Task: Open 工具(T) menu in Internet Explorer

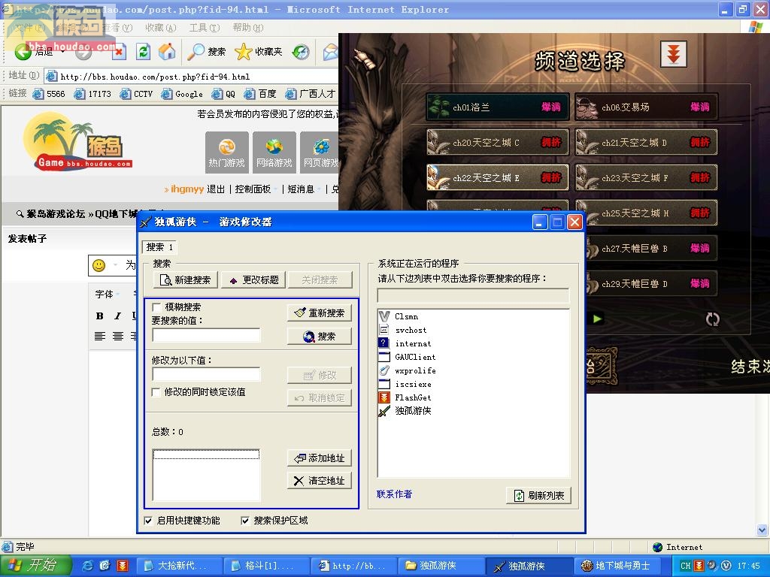Action: click(205, 28)
